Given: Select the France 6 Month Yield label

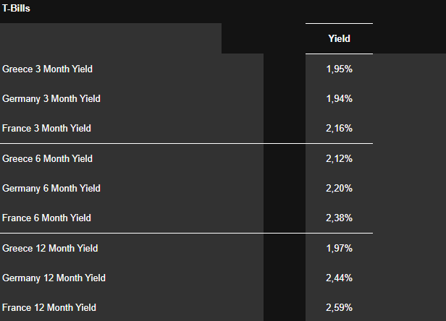Looking at the screenshot, I should [47, 218].
